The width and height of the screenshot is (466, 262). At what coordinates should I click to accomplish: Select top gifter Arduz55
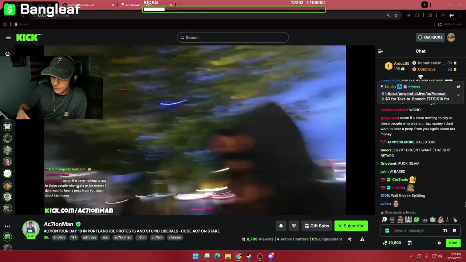click(402, 63)
